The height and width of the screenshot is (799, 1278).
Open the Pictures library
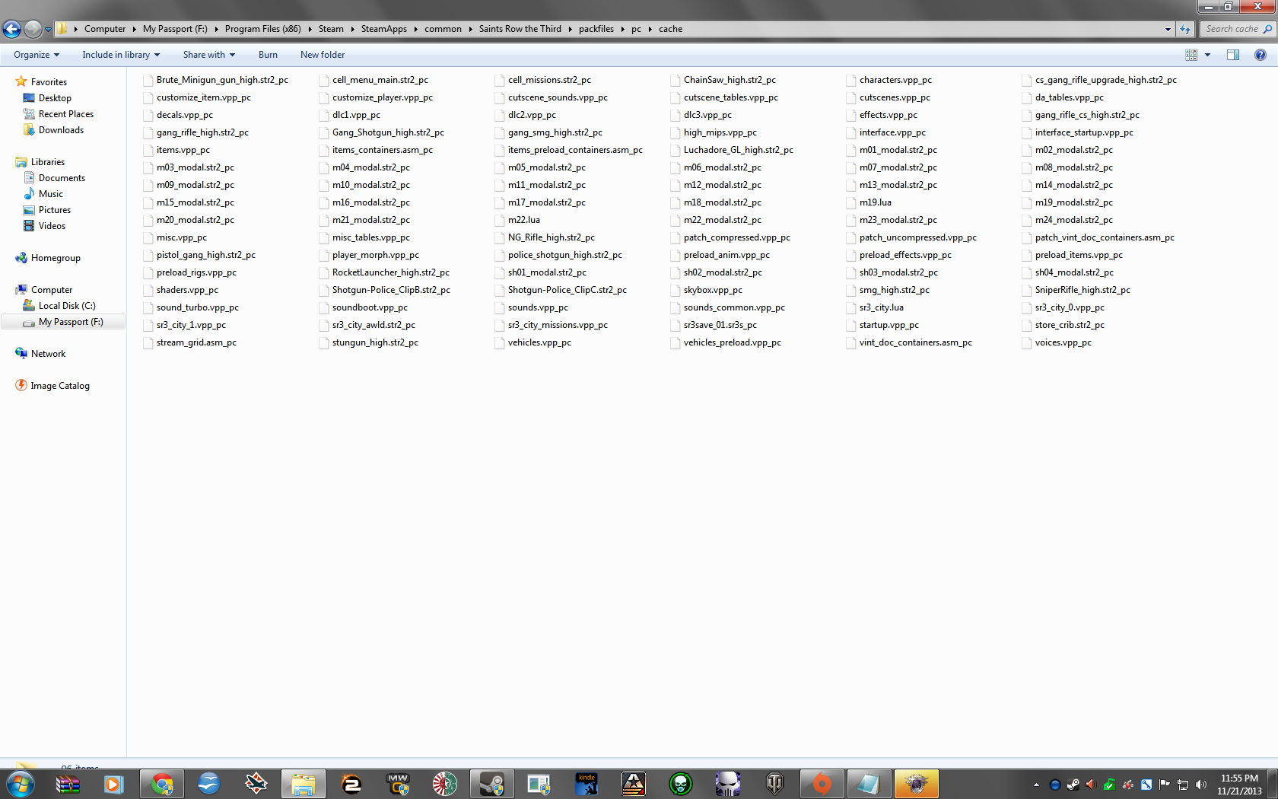tap(55, 210)
